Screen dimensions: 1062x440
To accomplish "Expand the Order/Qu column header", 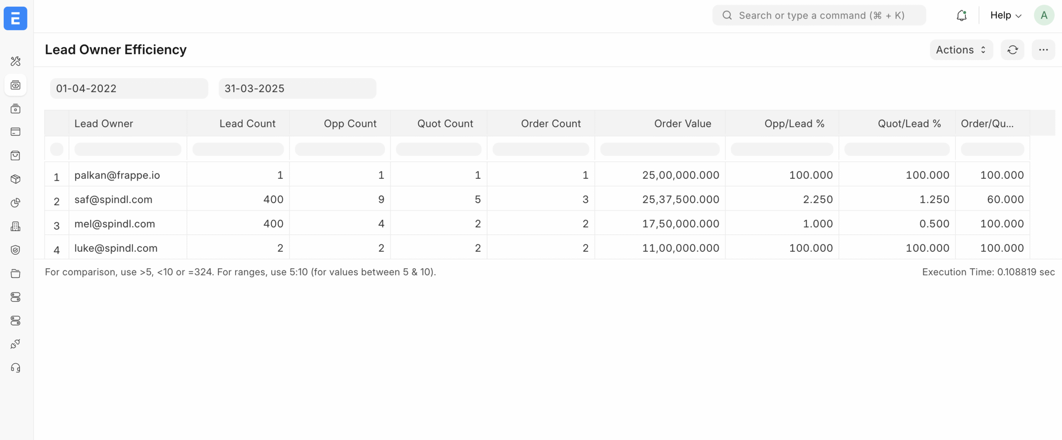I will [x=987, y=123].
